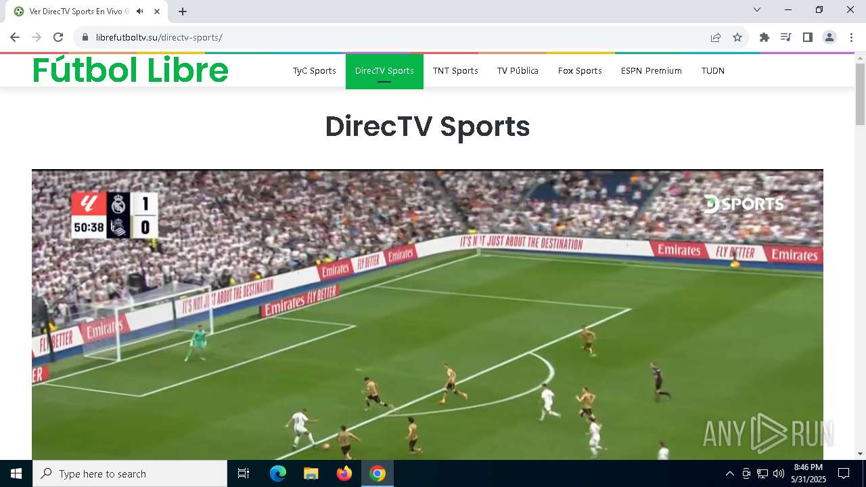Click scrollbar up arrow
The height and width of the screenshot is (487, 866).
coord(861,58)
